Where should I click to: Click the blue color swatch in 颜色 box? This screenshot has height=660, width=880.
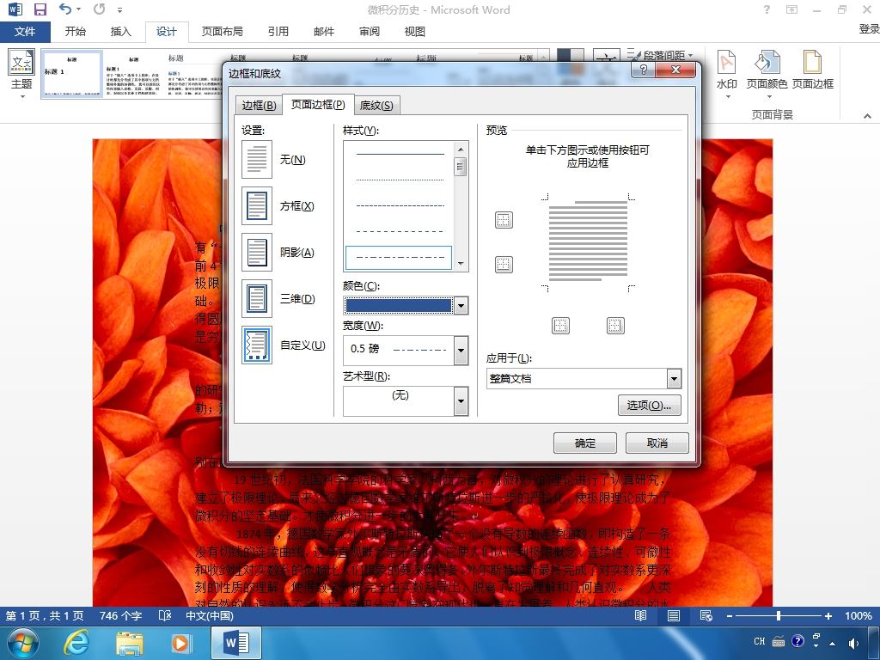pyautogui.click(x=399, y=306)
